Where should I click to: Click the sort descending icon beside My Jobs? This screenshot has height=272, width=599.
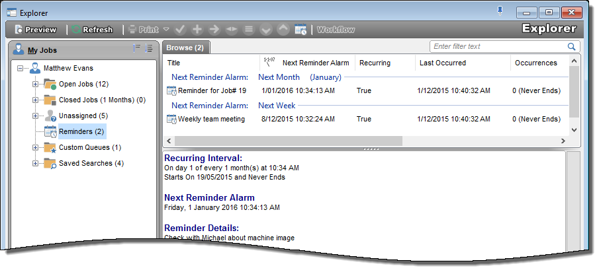tap(149, 48)
